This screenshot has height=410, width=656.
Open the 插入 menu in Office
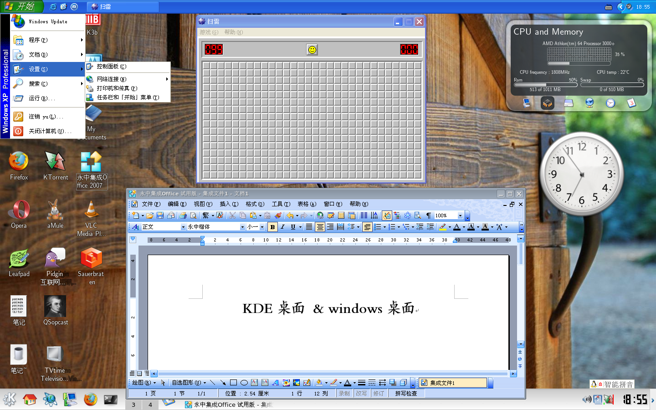click(229, 204)
